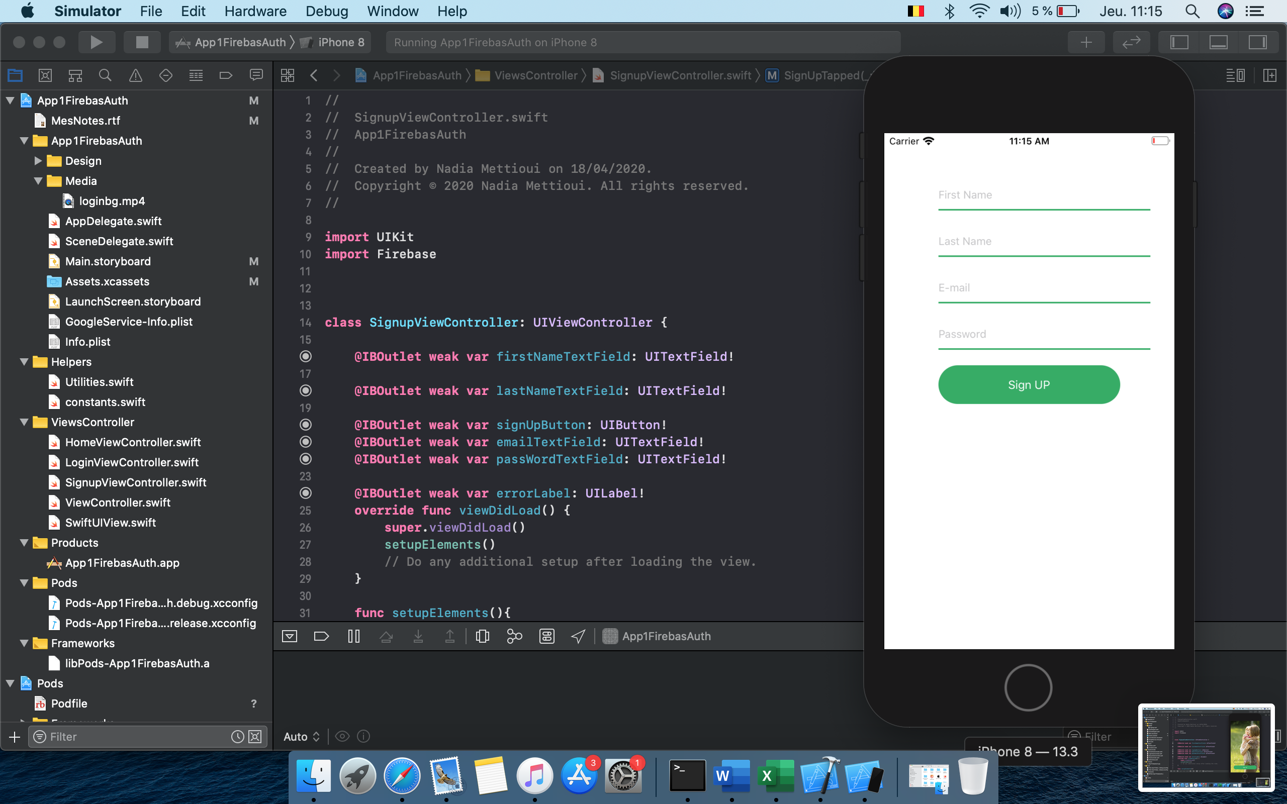Click the related items grid icon in jump bar
The image size is (1287, 804).
click(x=287, y=75)
